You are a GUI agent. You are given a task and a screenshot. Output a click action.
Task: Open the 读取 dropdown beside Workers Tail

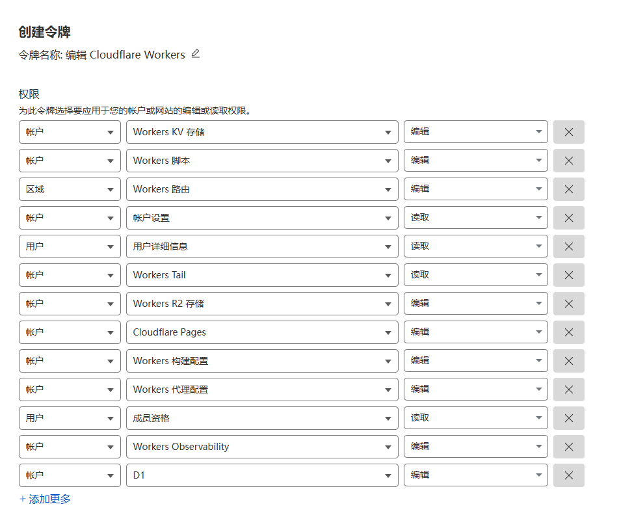click(475, 274)
